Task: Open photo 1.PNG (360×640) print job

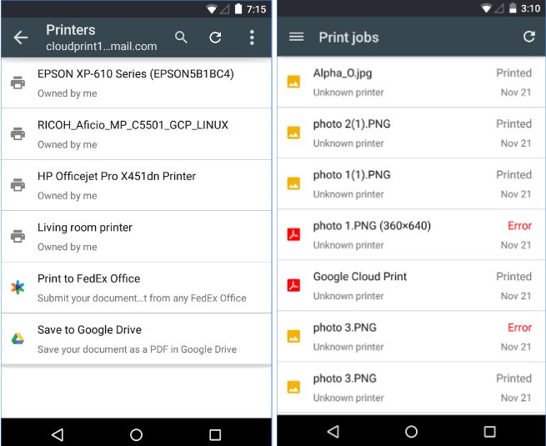Action: [x=411, y=234]
